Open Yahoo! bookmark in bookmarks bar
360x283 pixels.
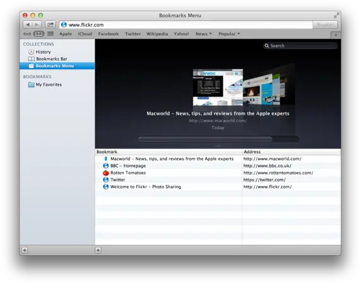coord(182,34)
